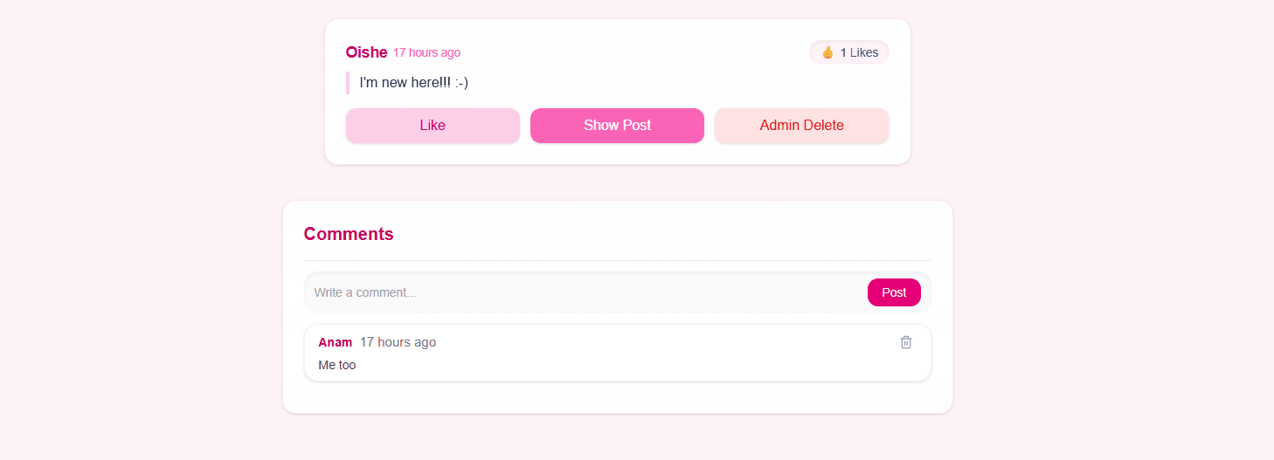Select the Me too comment text
1274x460 pixels.
click(x=337, y=365)
